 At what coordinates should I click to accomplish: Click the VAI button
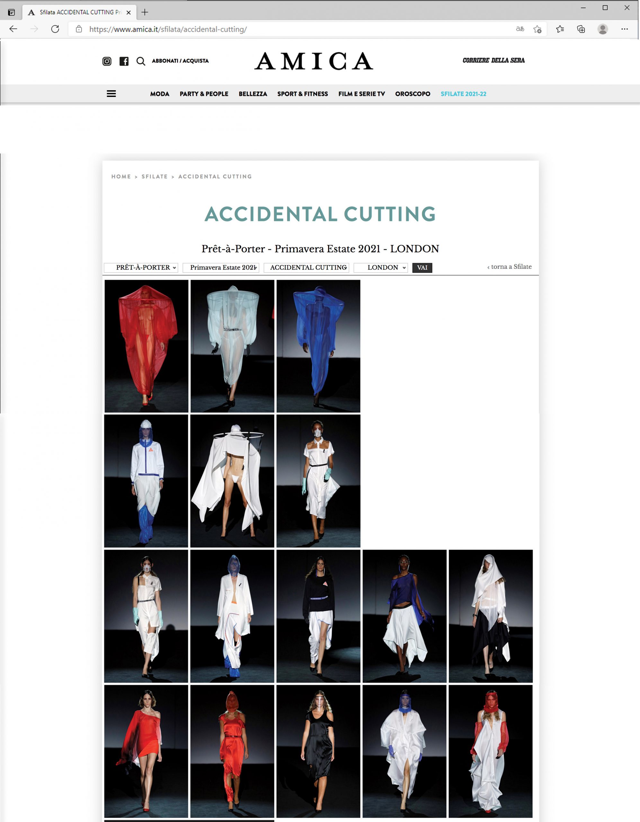[422, 267]
